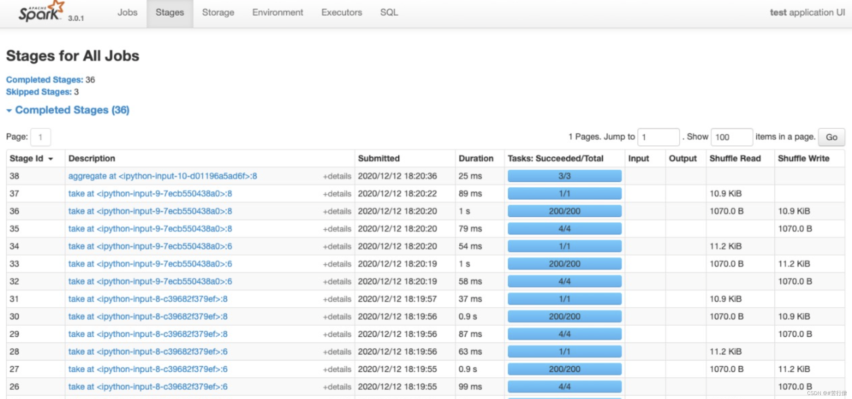This screenshot has height=399, width=852.
Task: Collapse the Completed Stages (36) section
Action: [x=68, y=110]
